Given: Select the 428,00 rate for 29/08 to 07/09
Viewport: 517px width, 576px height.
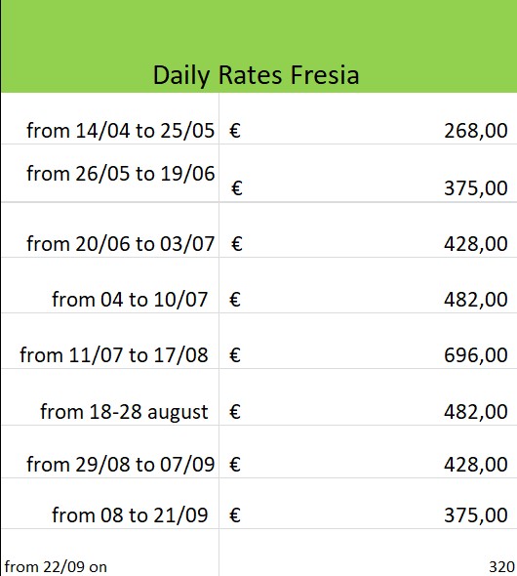Looking at the screenshot, I should pyautogui.click(x=368, y=452).
